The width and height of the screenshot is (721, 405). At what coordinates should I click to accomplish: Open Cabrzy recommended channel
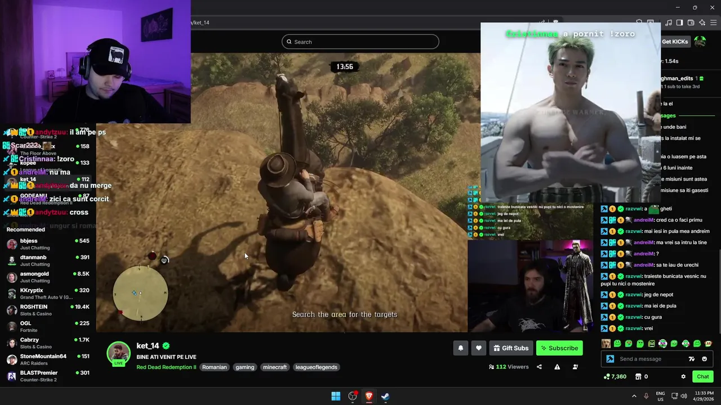click(x=48, y=343)
